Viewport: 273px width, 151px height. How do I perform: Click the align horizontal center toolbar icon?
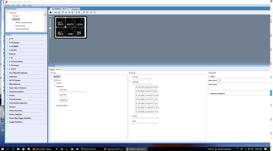(79, 13)
